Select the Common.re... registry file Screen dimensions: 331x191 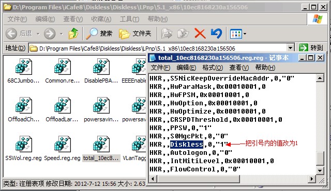[62, 71]
